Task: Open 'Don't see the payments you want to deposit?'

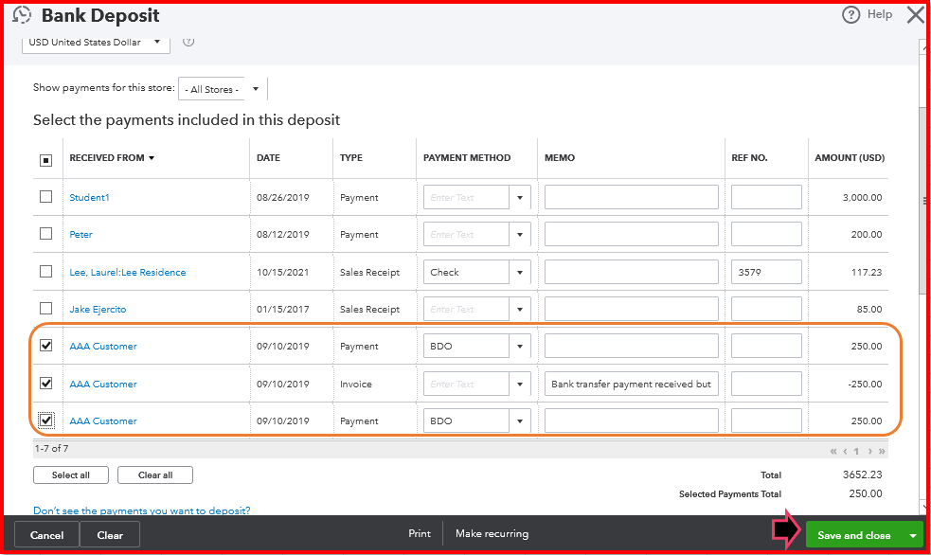Action: pos(142,510)
